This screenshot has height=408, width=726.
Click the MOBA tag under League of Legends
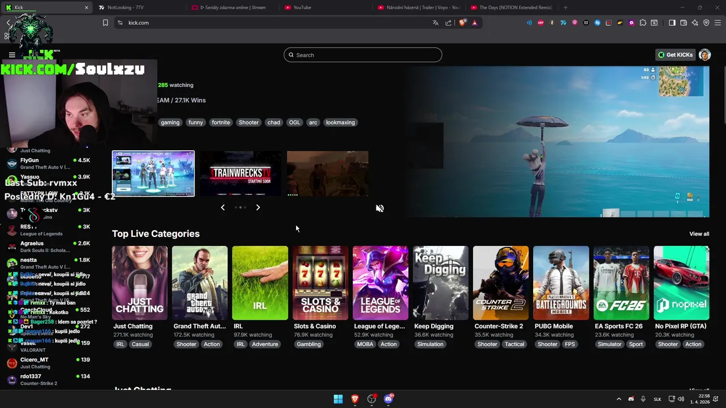click(x=365, y=344)
